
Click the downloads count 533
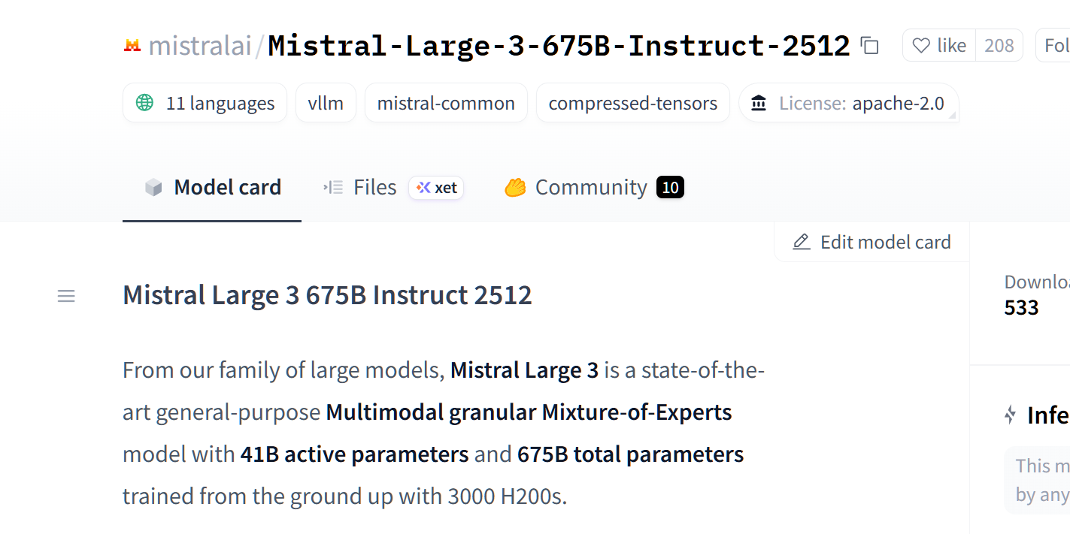(x=1021, y=307)
